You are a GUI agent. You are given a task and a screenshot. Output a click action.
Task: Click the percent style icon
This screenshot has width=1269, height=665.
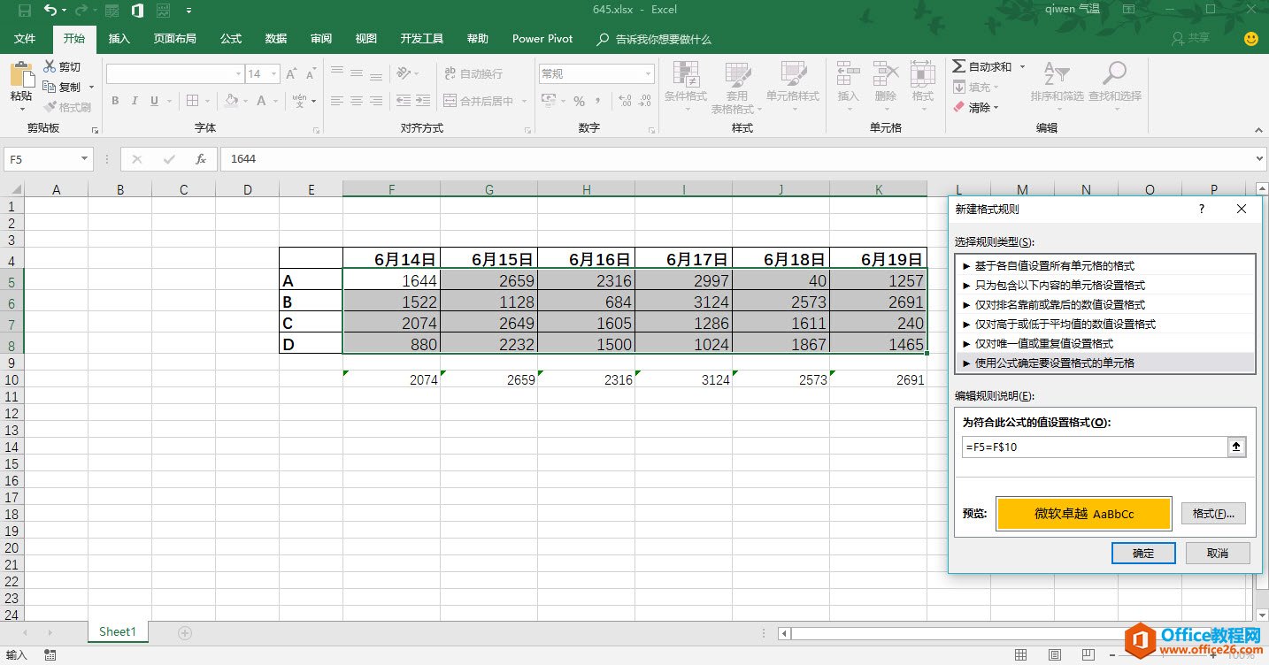[x=579, y=101]
